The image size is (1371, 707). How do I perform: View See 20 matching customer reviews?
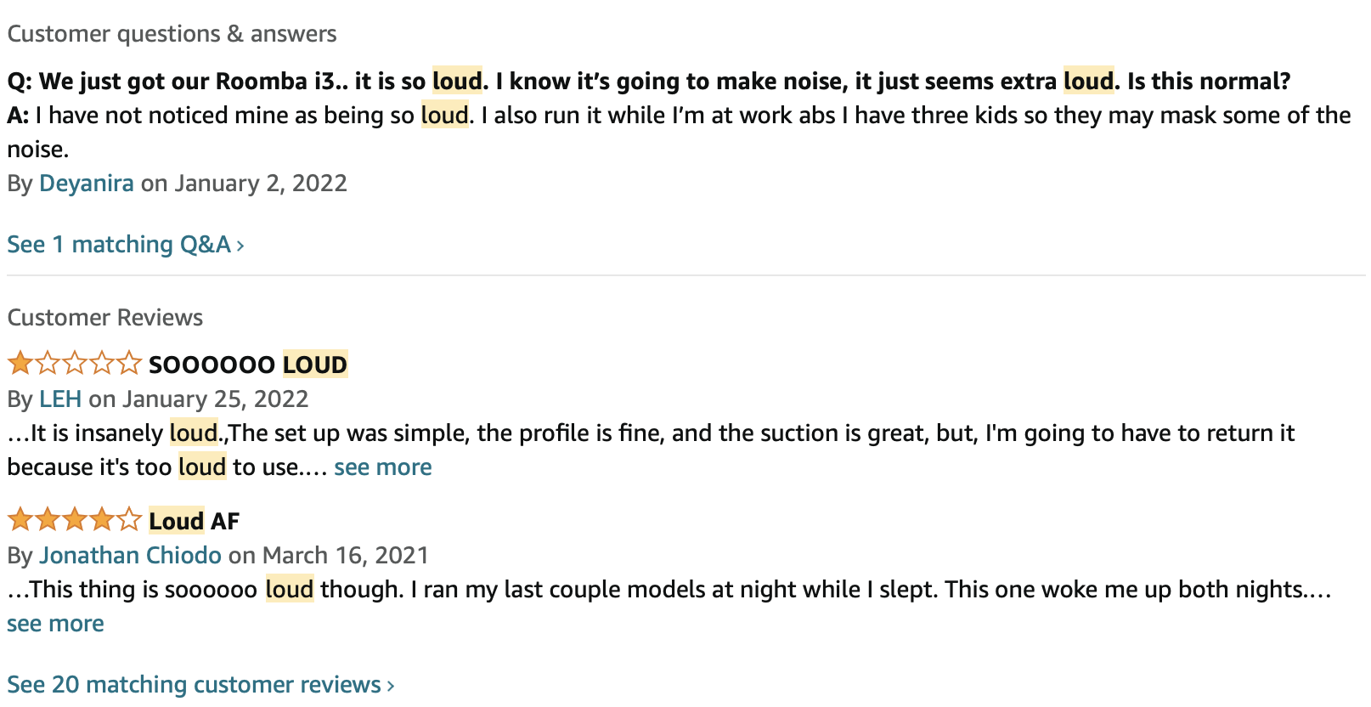tap(194, 685)
